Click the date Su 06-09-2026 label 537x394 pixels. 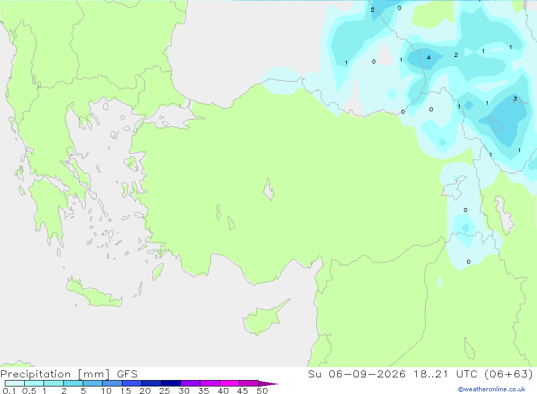click(357, 374)
